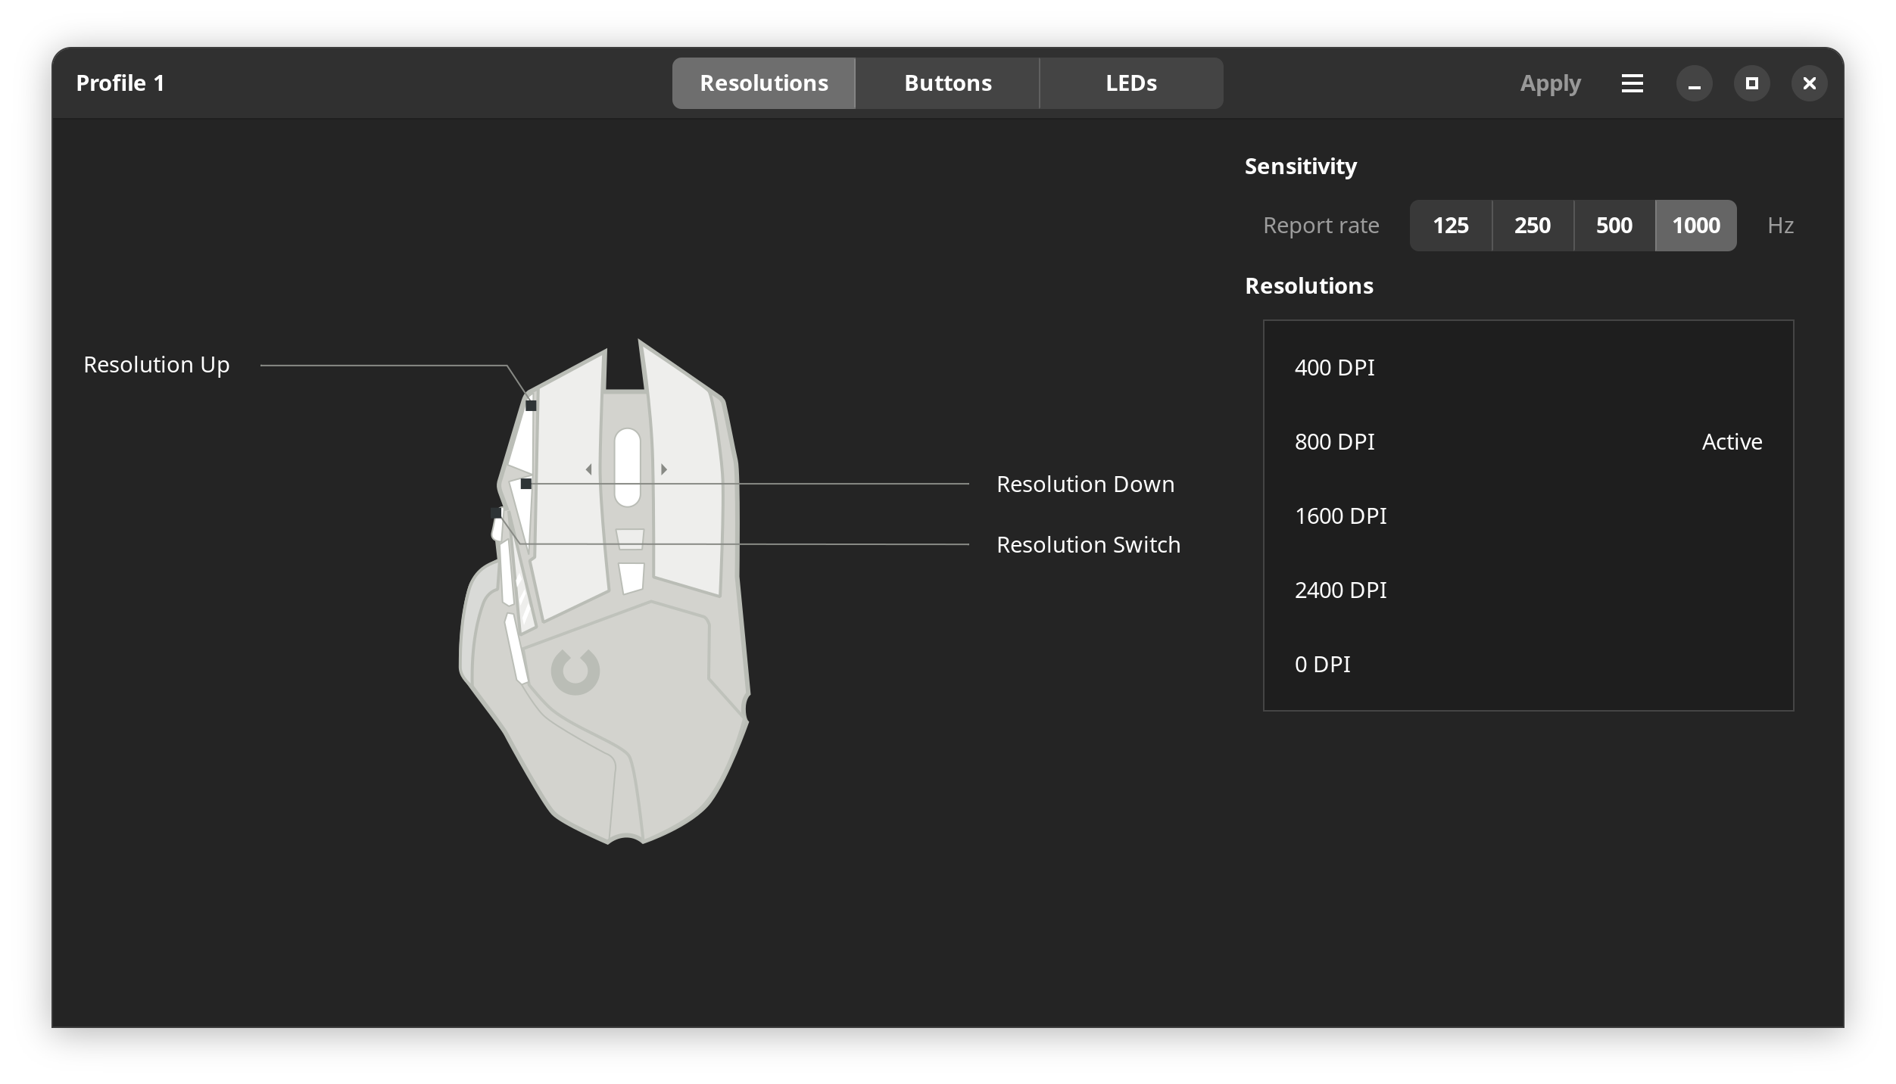Screen dimensions: 1896x1084
Task: Set report rate to 500 Hz
Action: point(1614,226)
